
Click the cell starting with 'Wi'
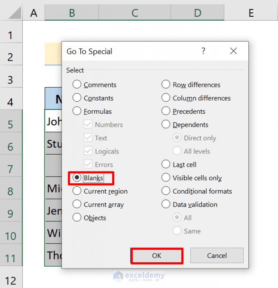pos(54,233)
